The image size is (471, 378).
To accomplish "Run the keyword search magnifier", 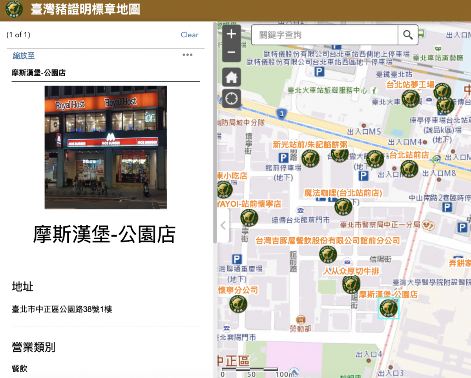I will click(x=408, y=35).
